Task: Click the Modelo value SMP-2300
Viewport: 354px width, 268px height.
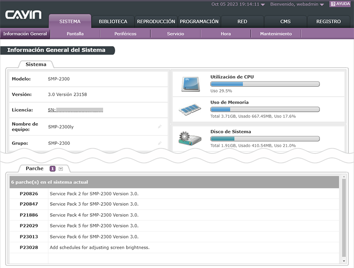Action: click(x=59, y=79)
